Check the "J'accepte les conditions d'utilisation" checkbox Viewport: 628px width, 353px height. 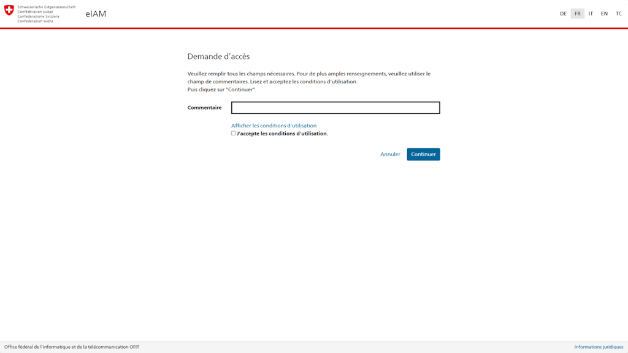(x=234, y=134)
